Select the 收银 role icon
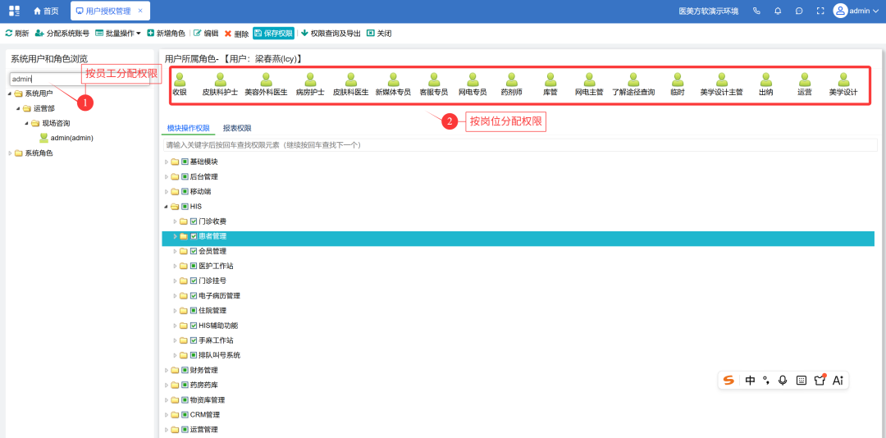The height and width of the screenshot is (438, 886). click(180, 79)
